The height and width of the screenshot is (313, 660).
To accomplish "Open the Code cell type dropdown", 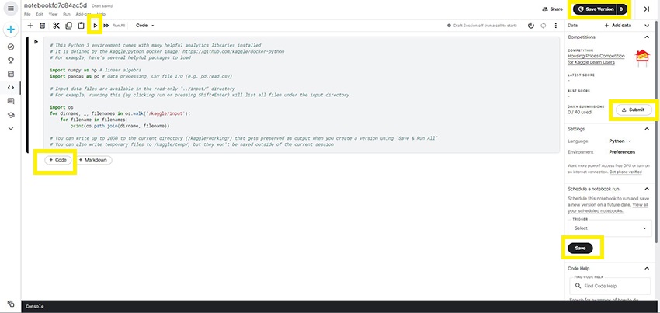I will click(x=144, y=26).
